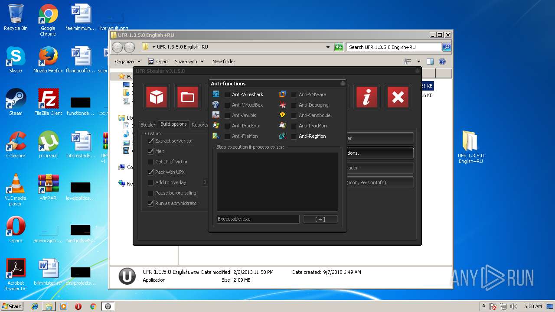Tick the Anti-ProcExp checkbox

click(227, 126)
